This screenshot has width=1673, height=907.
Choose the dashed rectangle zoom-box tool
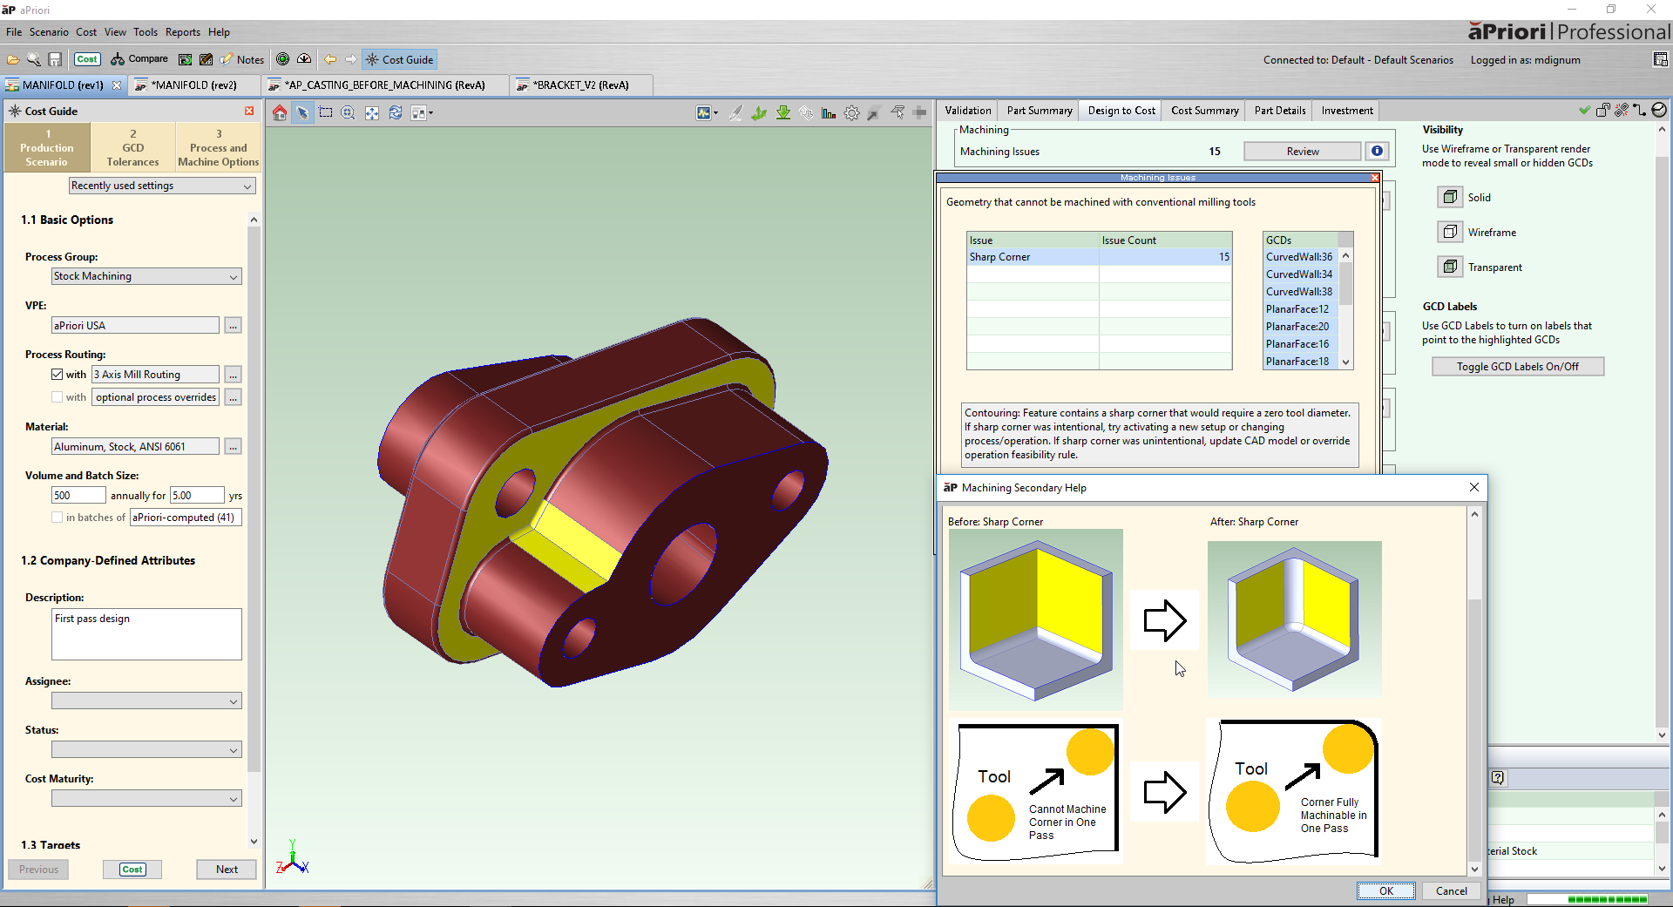click(326, 112)
